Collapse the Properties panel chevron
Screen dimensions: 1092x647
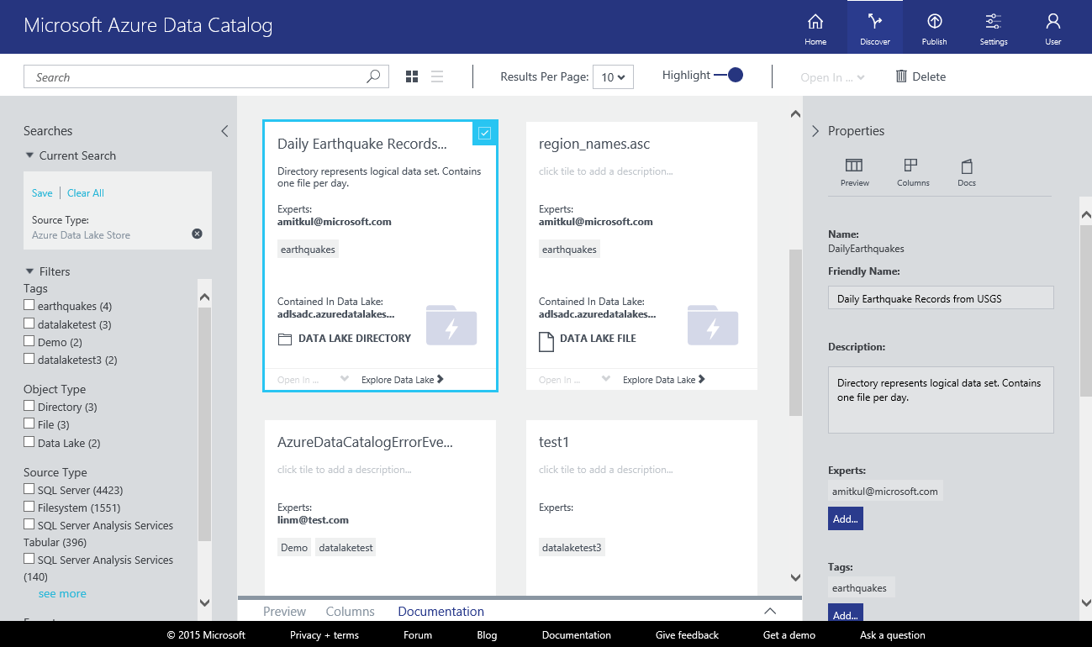[815, 131]
